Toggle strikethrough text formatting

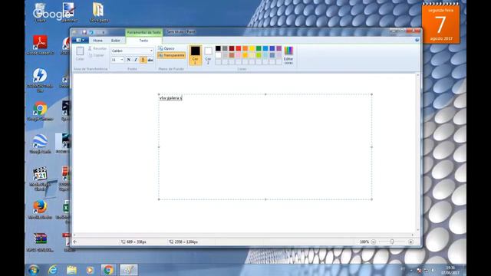[x=150, y=60]
